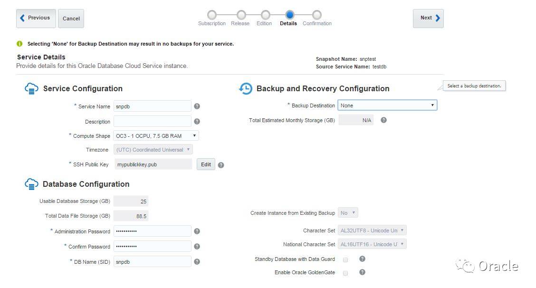The width and height of the screenshot is (536, 288).
Task: Open help for Administration Password
Action: [x=197, y=231]
